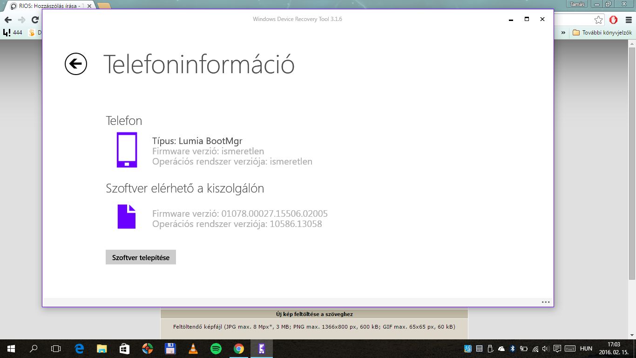636x358 pixels.
Task: Click Chrome's back navigation arrow
Action: [8, 20]
